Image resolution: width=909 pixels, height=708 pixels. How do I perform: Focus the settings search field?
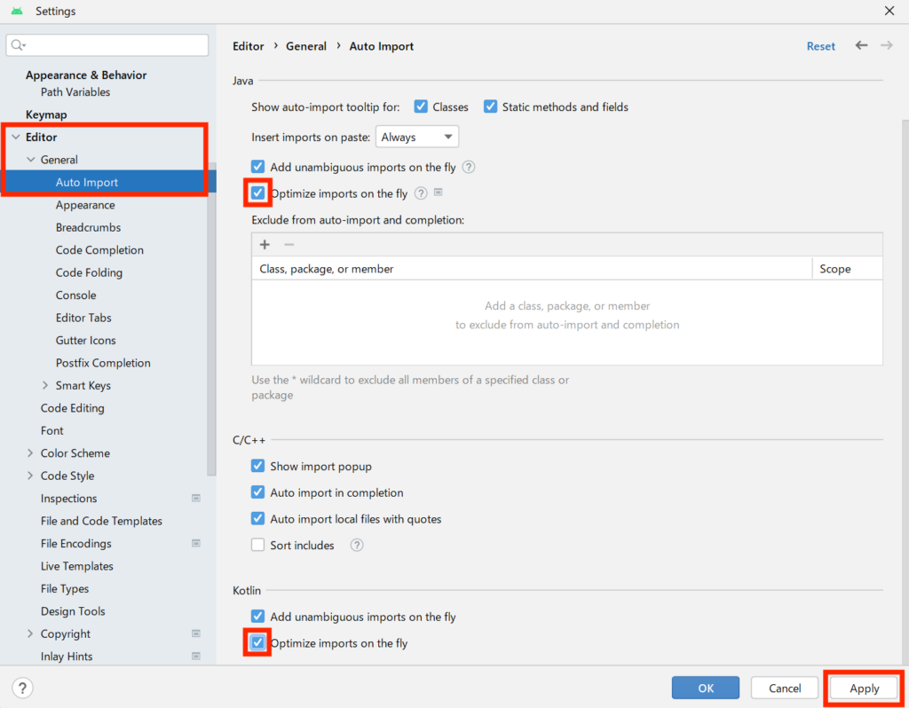point(107,45)
